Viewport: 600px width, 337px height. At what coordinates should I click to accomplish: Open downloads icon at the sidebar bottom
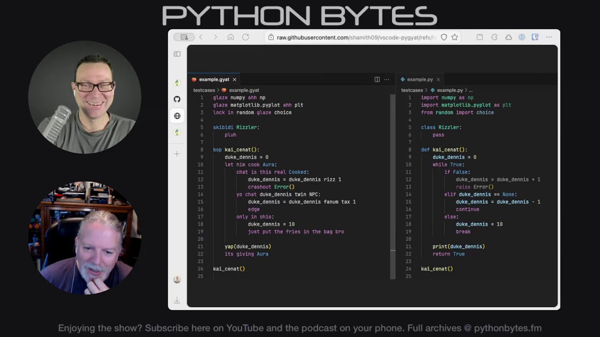177,300
